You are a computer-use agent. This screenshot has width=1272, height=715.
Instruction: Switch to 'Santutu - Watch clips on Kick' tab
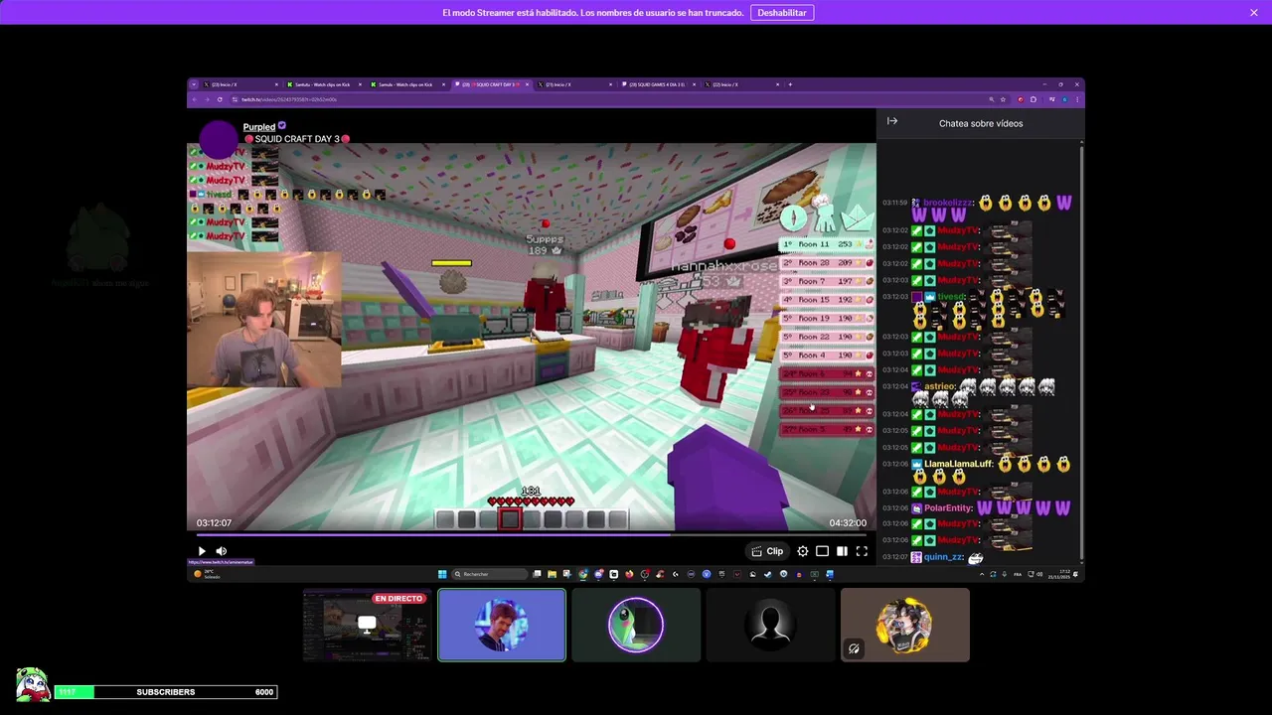click(323, 84)
